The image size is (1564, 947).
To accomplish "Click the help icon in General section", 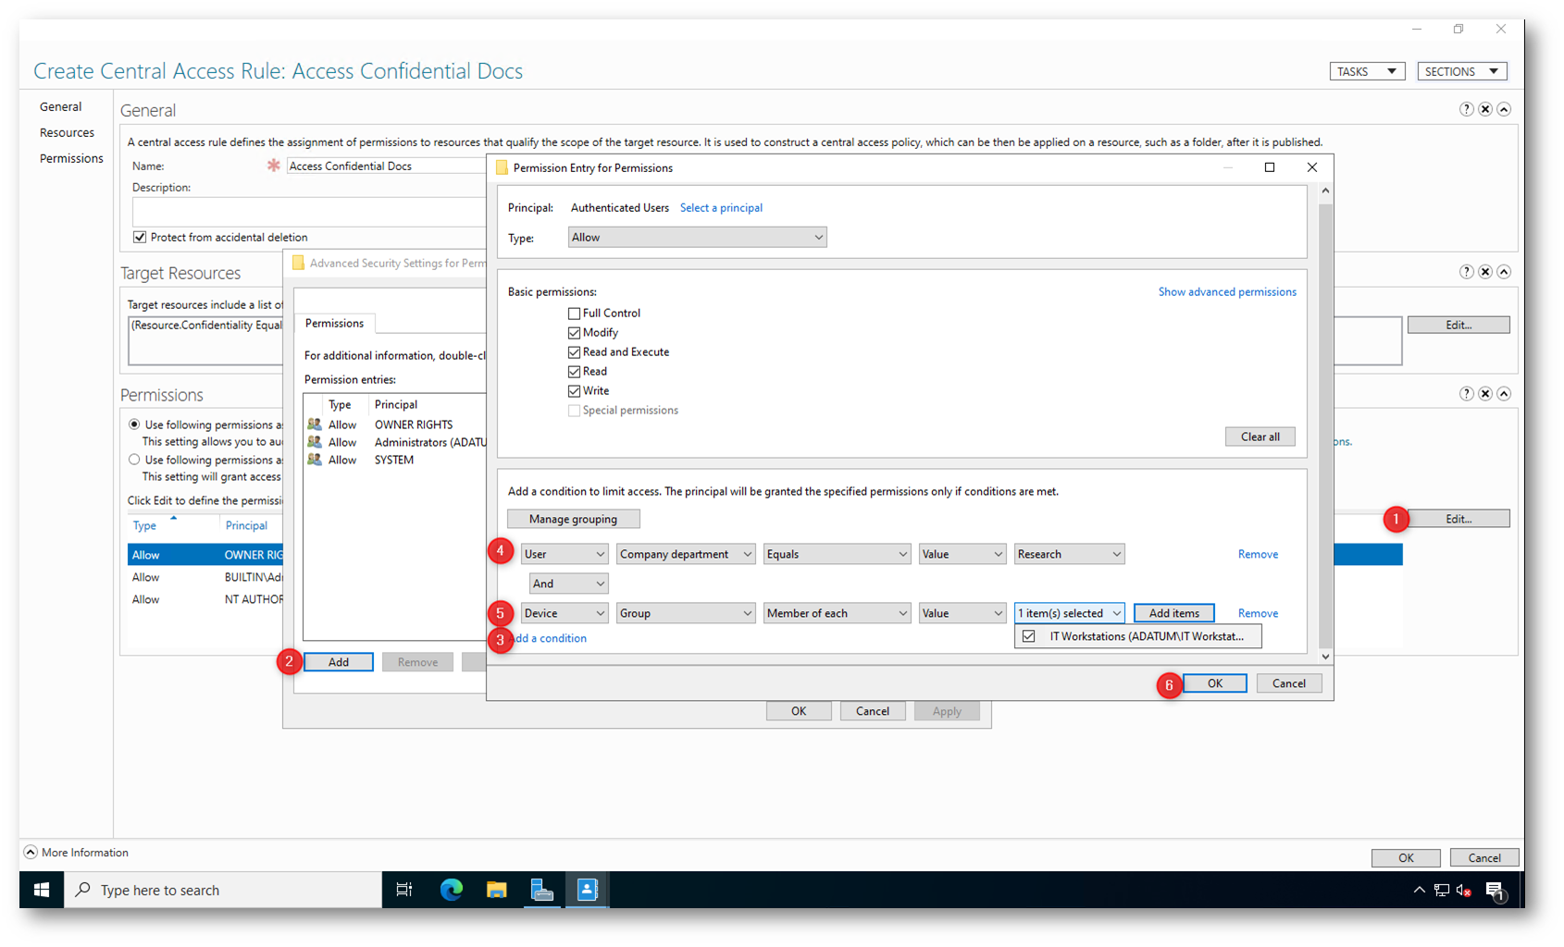I will [x=1467, y=109].
